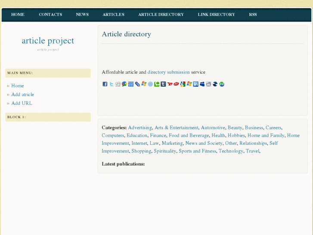Screen dimensions: 313x235
Task: Open the Hobbies category
Action: (x=236, y=135)
